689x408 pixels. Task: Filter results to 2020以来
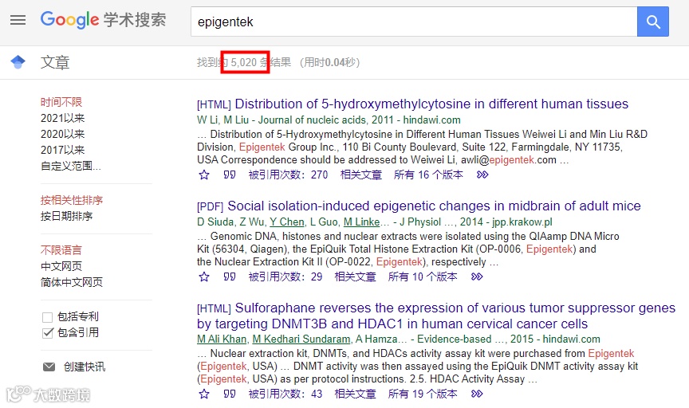[x=62, y=134]
